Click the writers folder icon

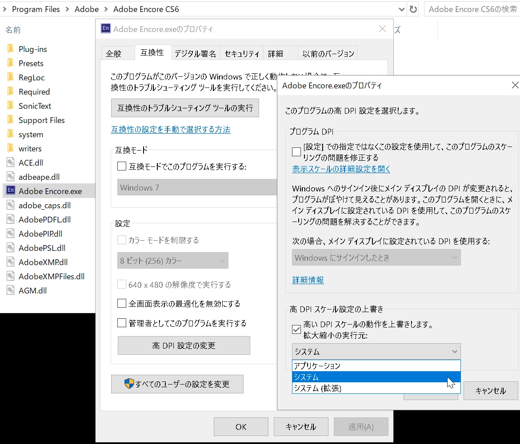pyautogui.click(x=11, y=148)
